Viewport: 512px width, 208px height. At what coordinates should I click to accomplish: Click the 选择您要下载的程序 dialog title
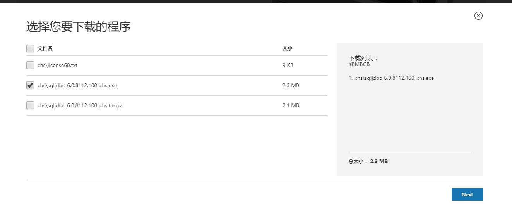tap(78, 27)
